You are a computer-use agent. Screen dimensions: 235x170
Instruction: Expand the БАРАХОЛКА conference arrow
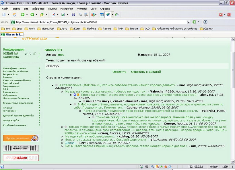click(39, 57)
